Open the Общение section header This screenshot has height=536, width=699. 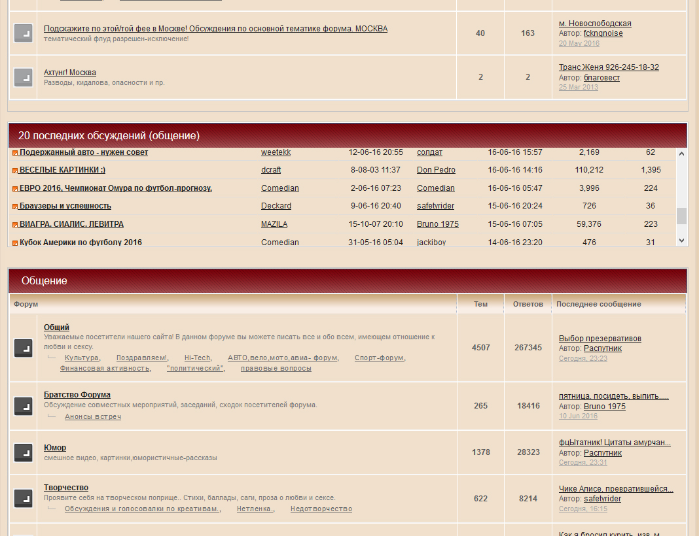point(44,280)
